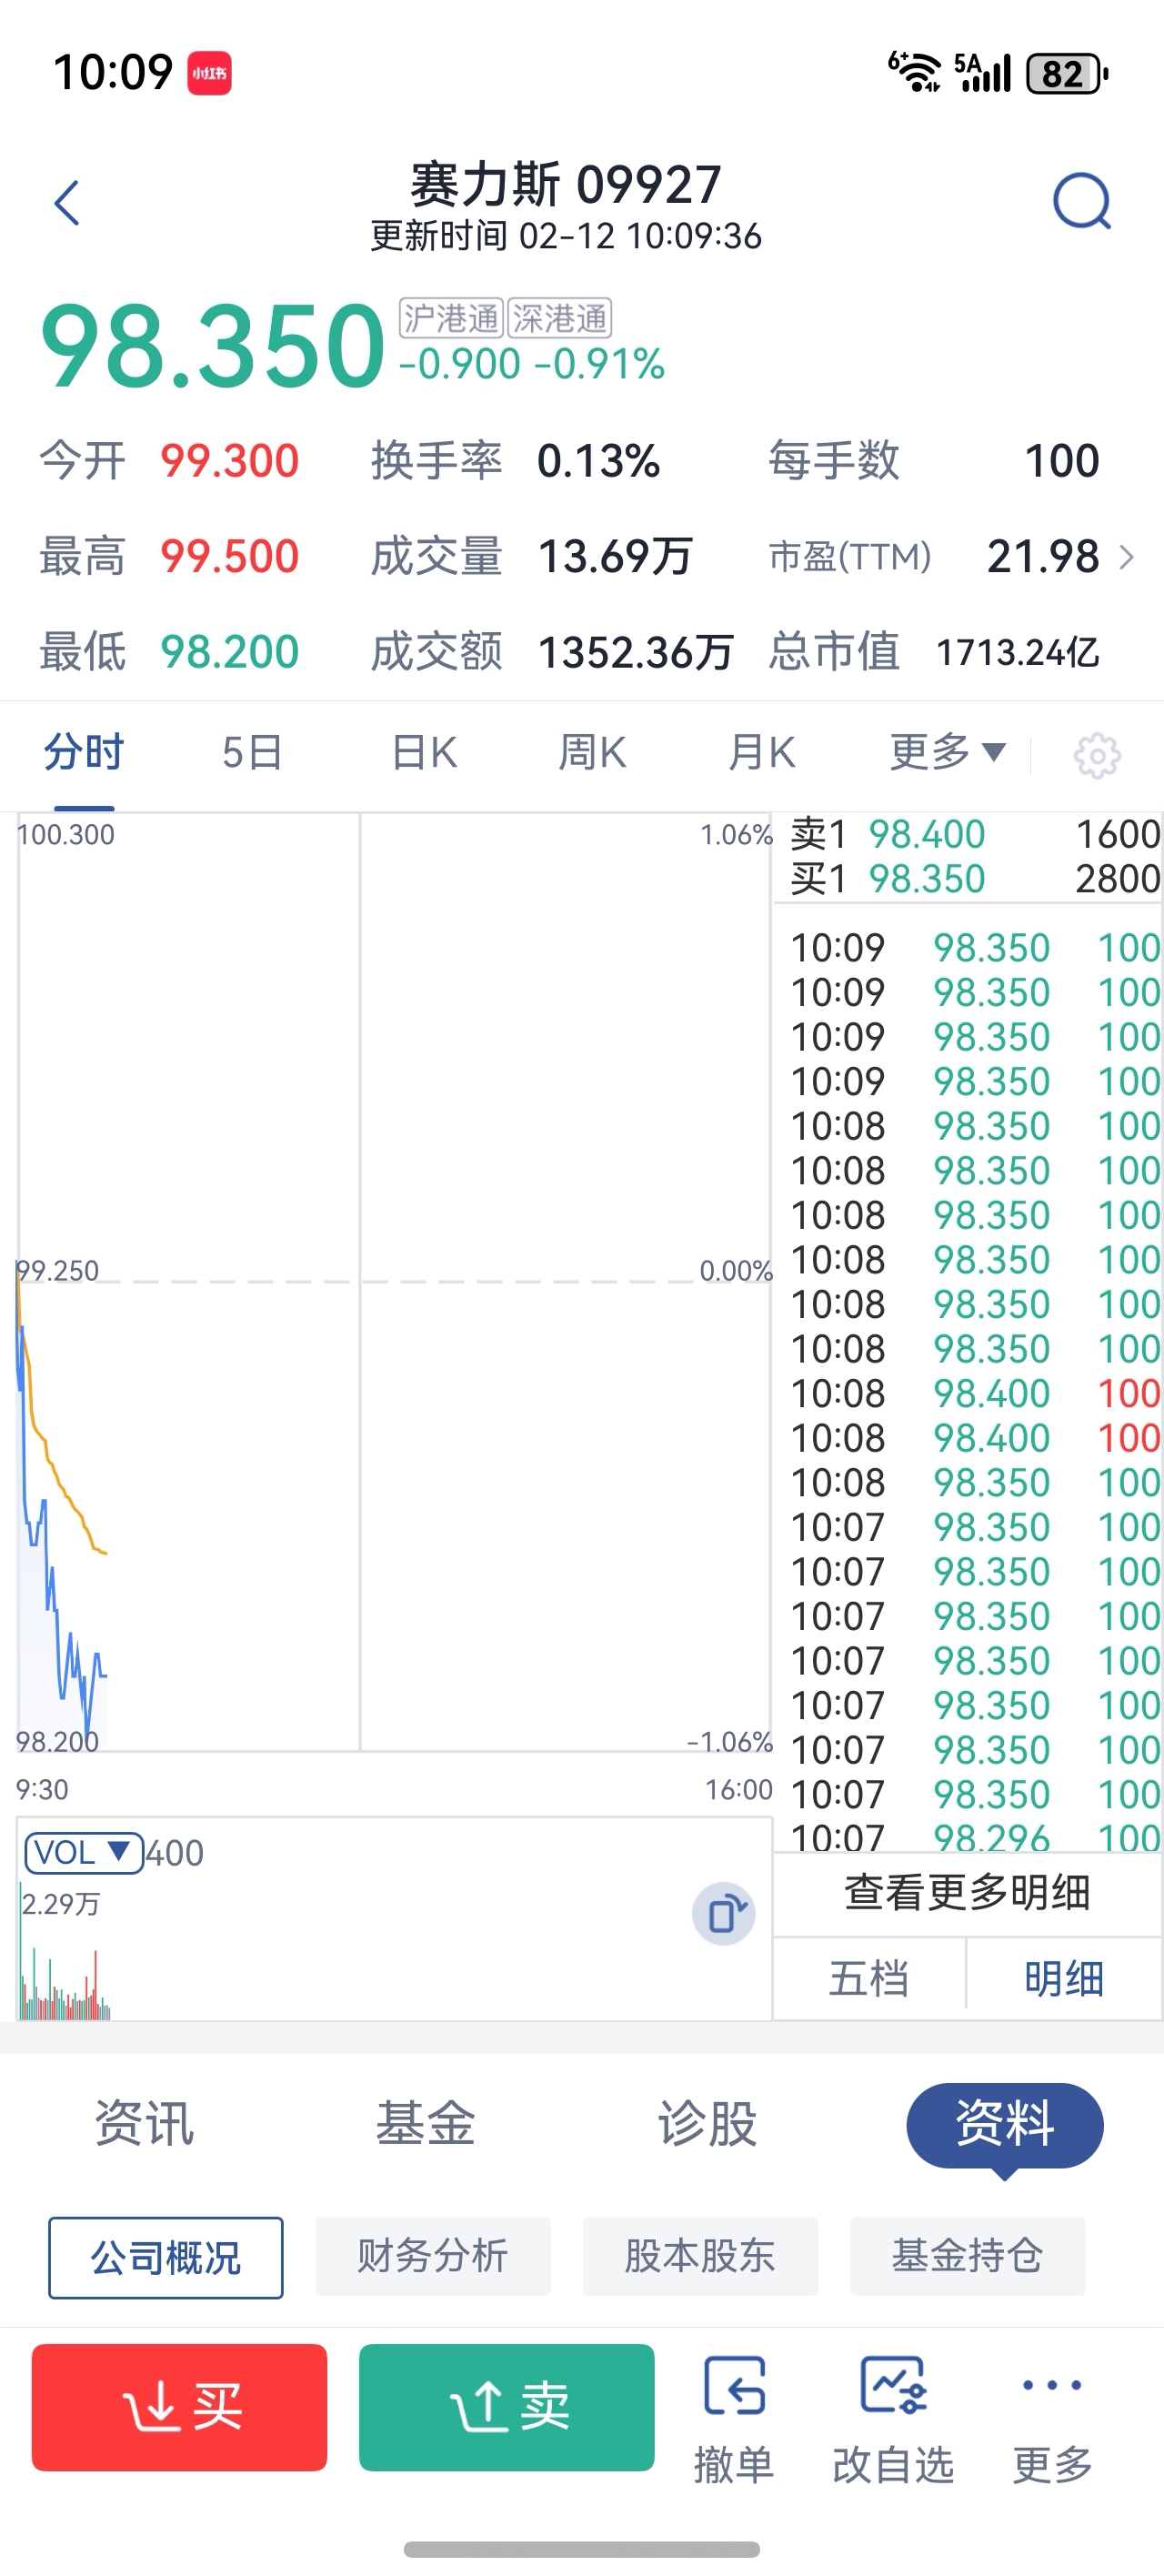Open the stock search magnifier
The image size is (1164, 2576).
pos(1081,202)
